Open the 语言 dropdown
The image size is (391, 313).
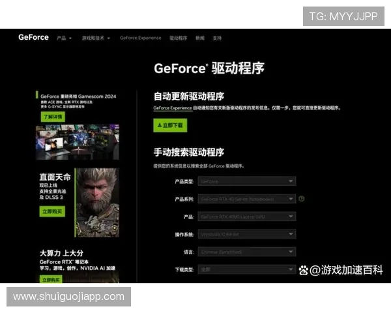pos(247,252)
